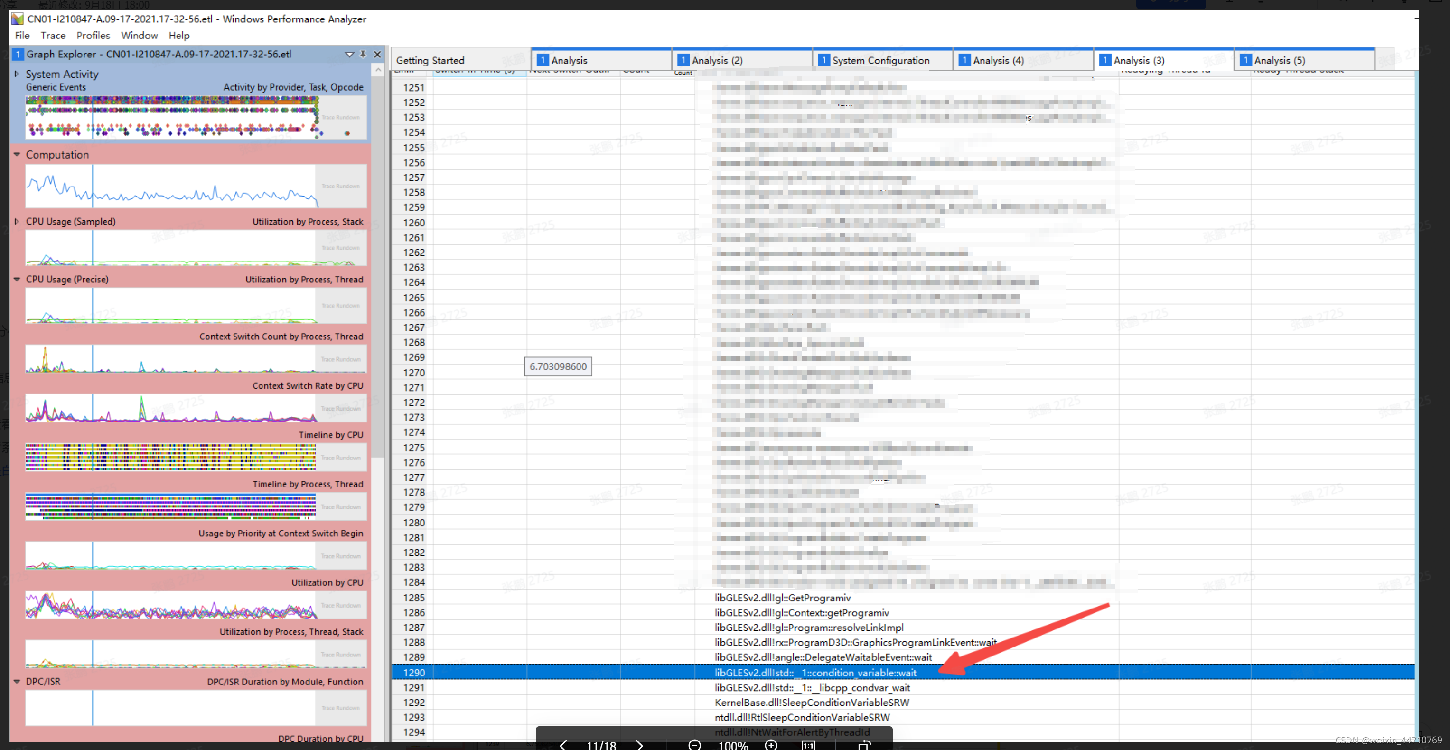Open the Profiles menu
Viewport: 1450px width, 750px height.
click(93, 36)
